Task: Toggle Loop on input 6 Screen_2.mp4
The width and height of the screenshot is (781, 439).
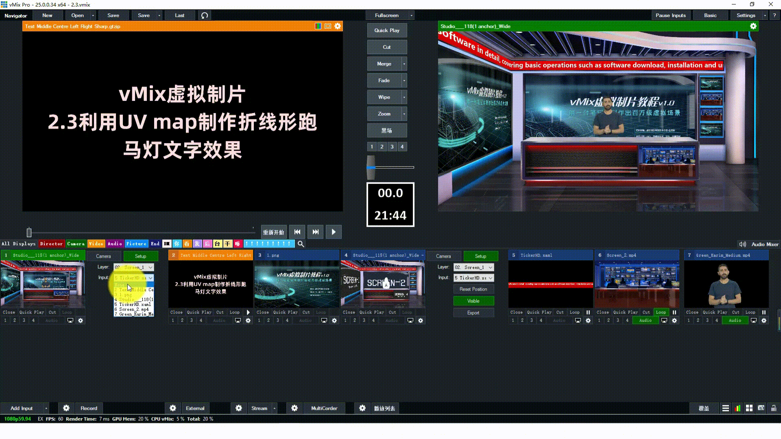Action: [661, 313]
